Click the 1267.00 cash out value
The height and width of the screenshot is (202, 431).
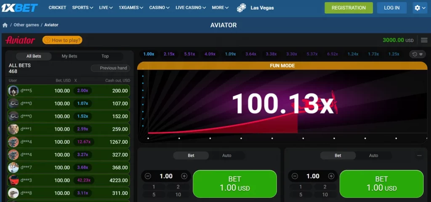tap(118, 142)
